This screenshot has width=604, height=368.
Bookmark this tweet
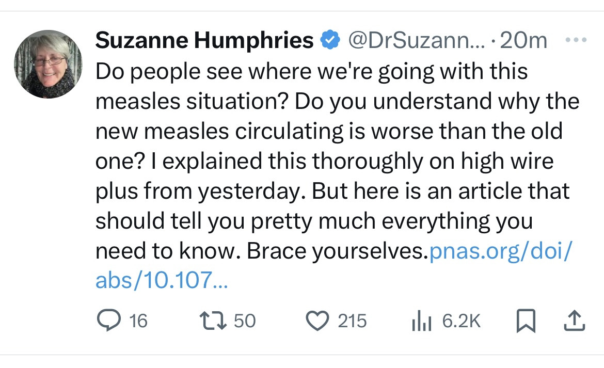tap(527, 321)
